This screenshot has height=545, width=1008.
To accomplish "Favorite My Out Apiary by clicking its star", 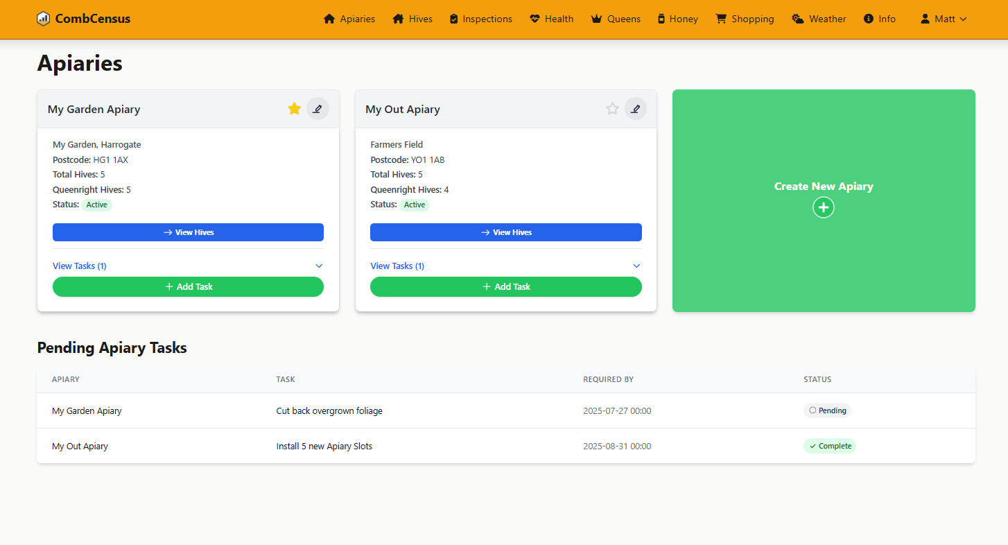I will point(612,109).
